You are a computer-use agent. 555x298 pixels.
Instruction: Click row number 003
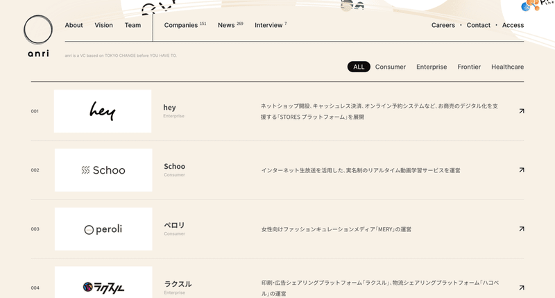(x=35, y=229)
